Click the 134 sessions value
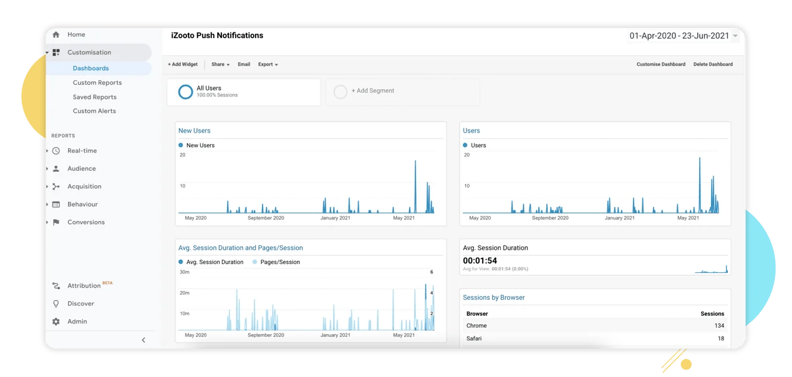This screenshot has height=377, width=792. tap(719, 326)
